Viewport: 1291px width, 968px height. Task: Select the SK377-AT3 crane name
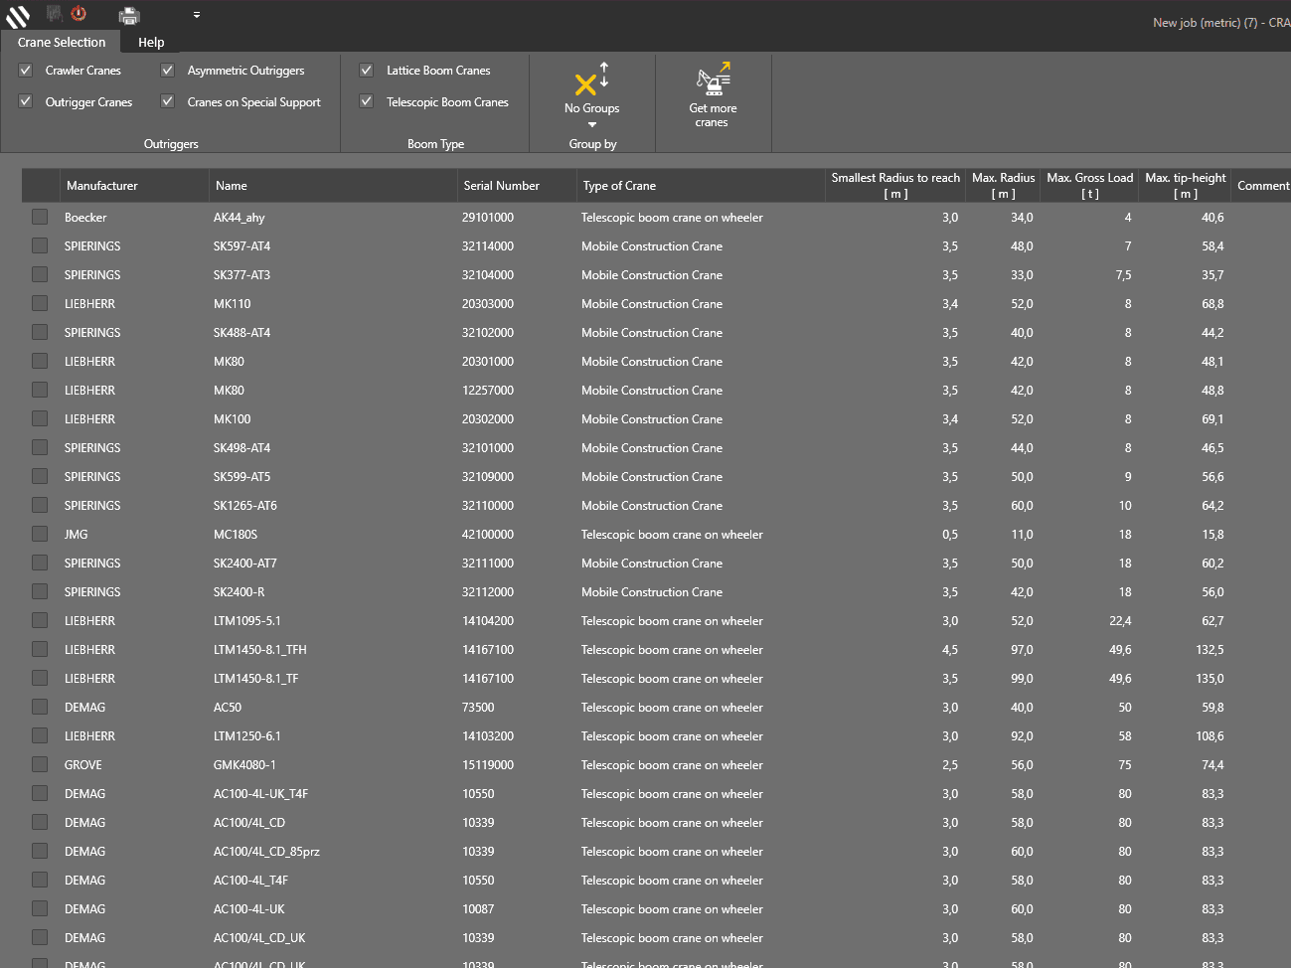[242, 275]
